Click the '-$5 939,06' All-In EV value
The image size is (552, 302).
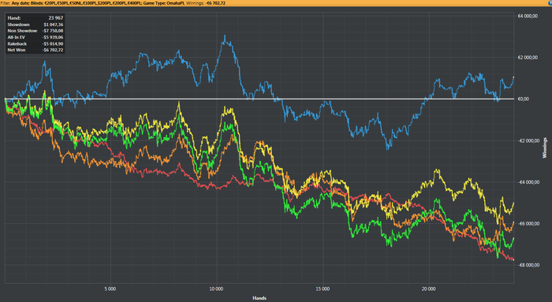pos(53,37)
